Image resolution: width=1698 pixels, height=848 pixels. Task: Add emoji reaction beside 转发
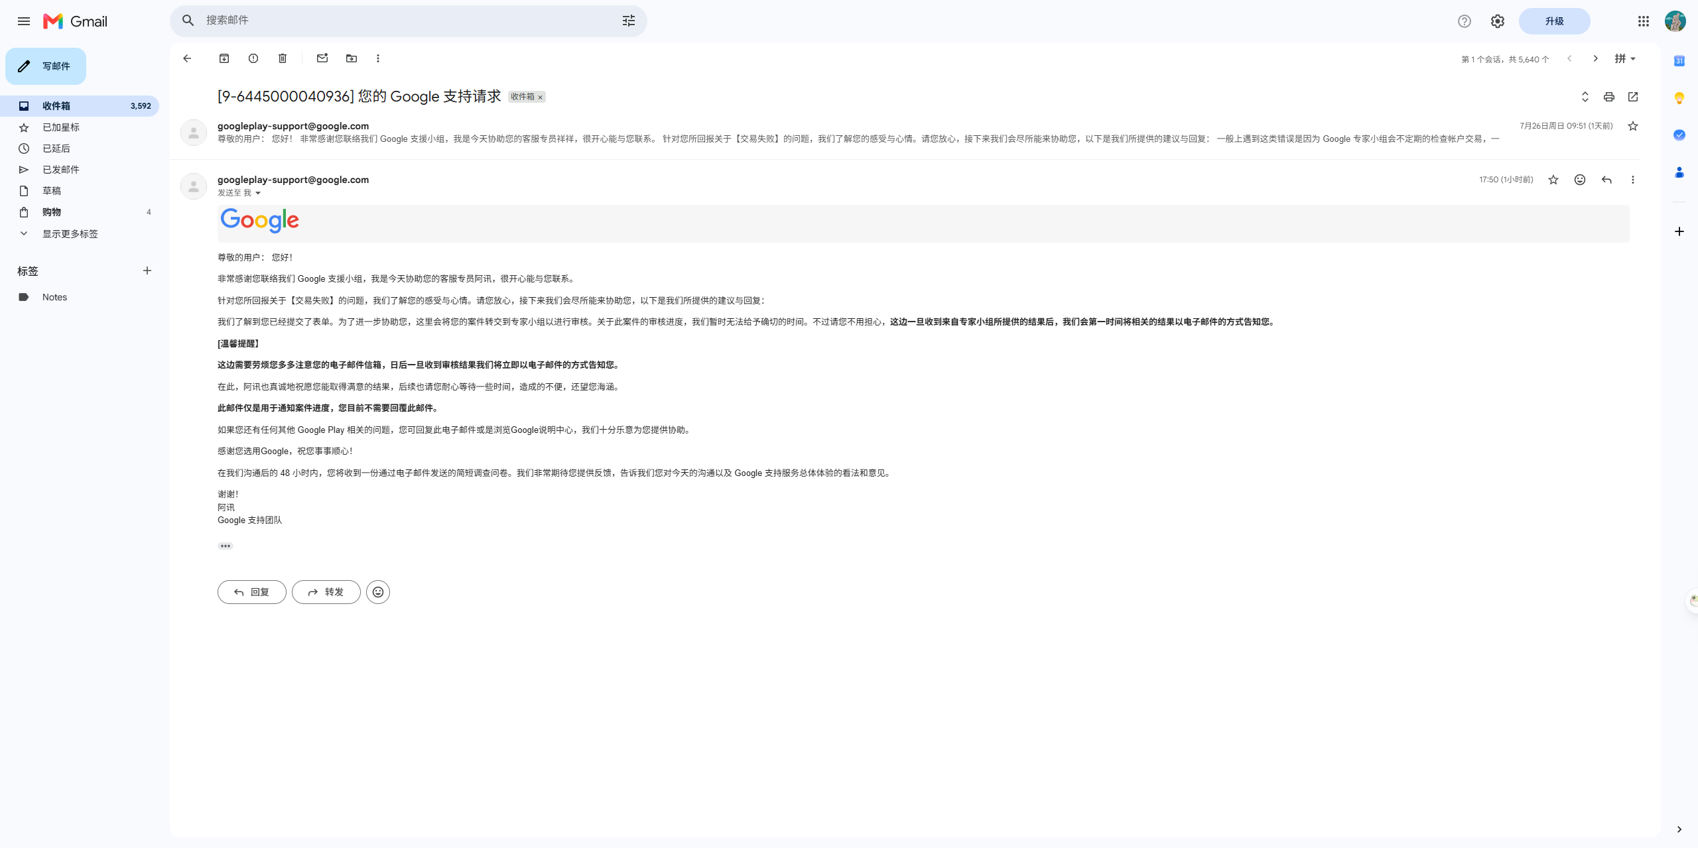[x=378, y=592]
